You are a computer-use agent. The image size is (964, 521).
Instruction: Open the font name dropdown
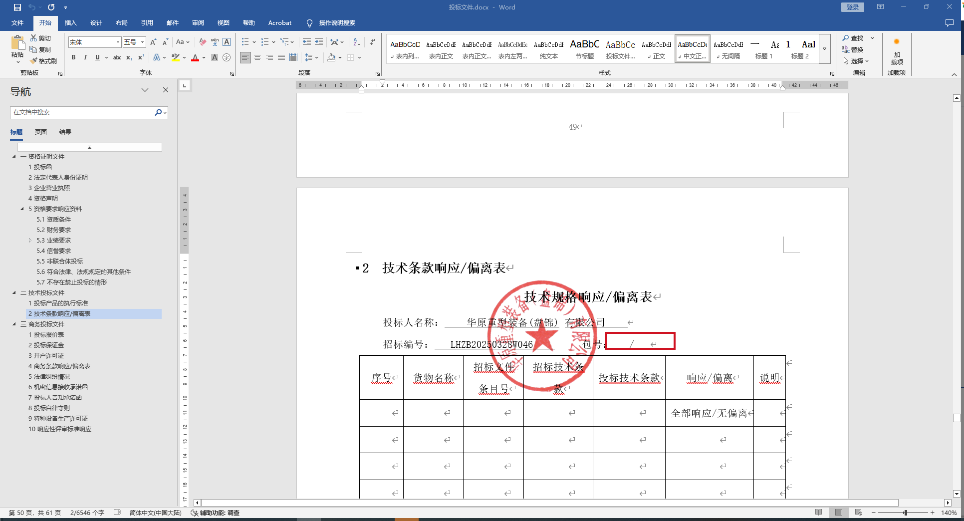118,42
